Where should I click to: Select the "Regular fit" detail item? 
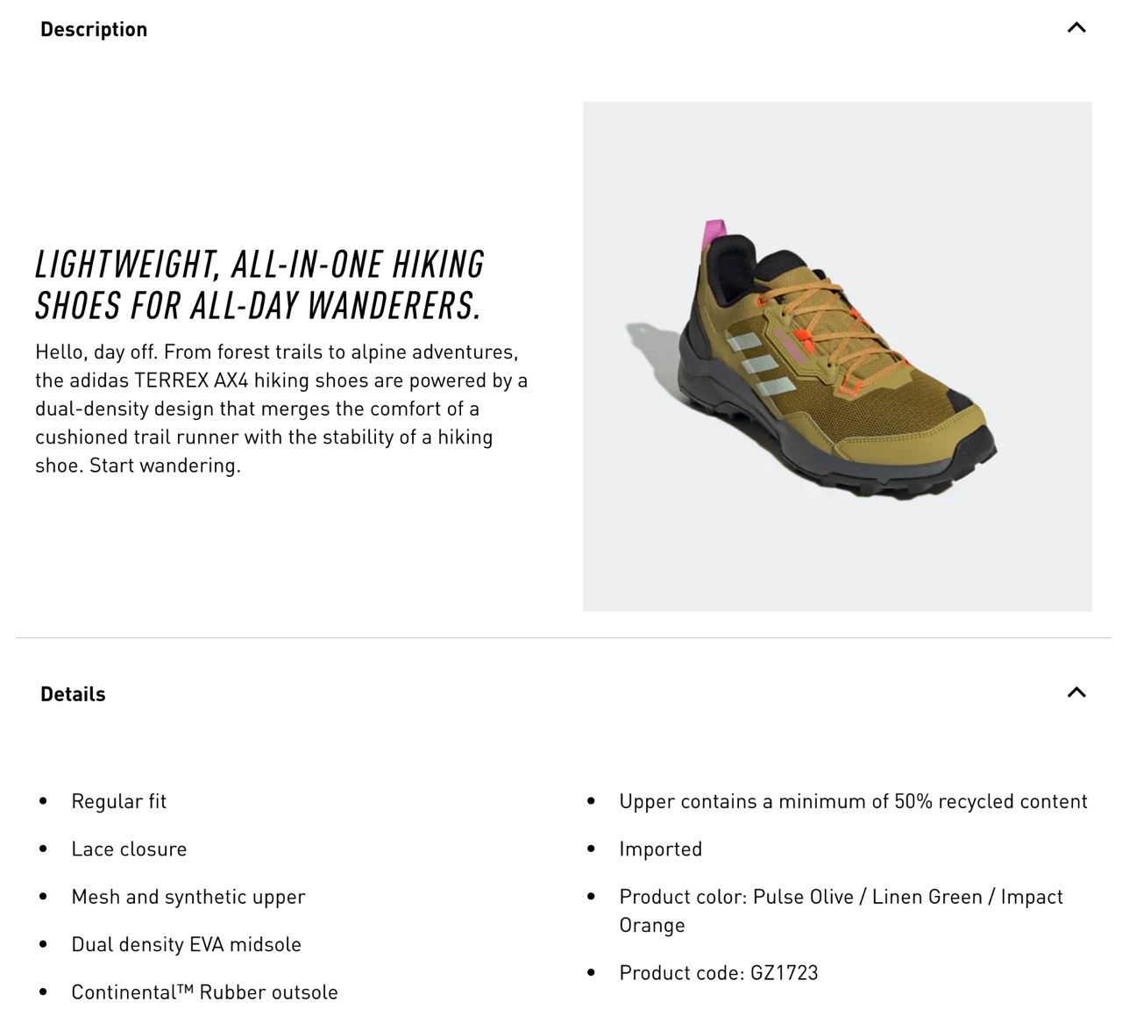pyautogui.click(x=119, y=801)
